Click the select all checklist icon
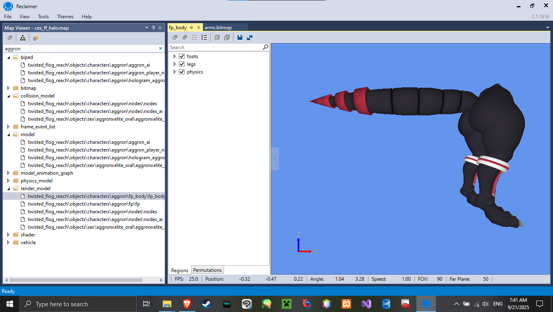The width and height of the screenshot is (553, 312). click(x=194, y=37)
